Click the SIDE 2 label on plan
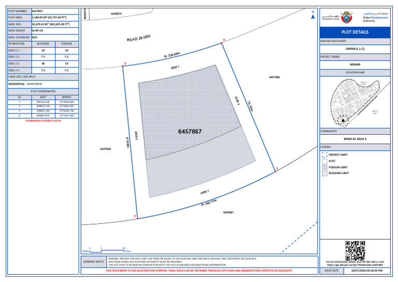 click(136, 136)
